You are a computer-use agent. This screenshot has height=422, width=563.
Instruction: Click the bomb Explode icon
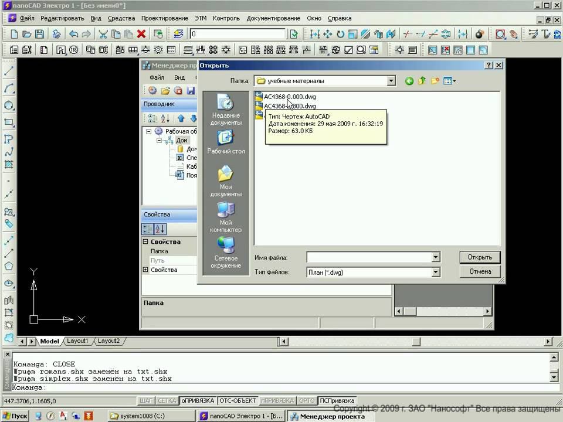(x=479, y=34)
